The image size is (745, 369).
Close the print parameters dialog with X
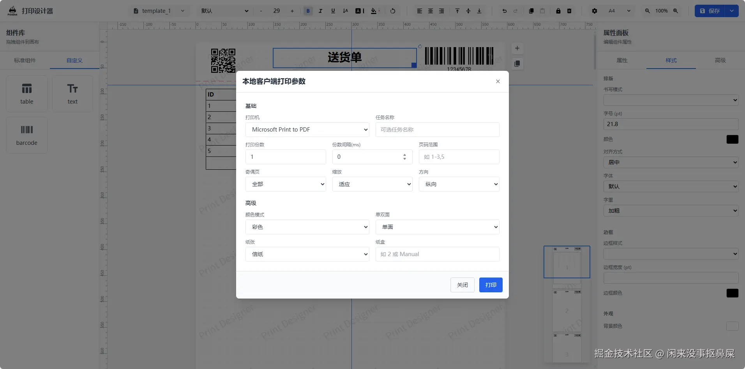click(498, 81)
